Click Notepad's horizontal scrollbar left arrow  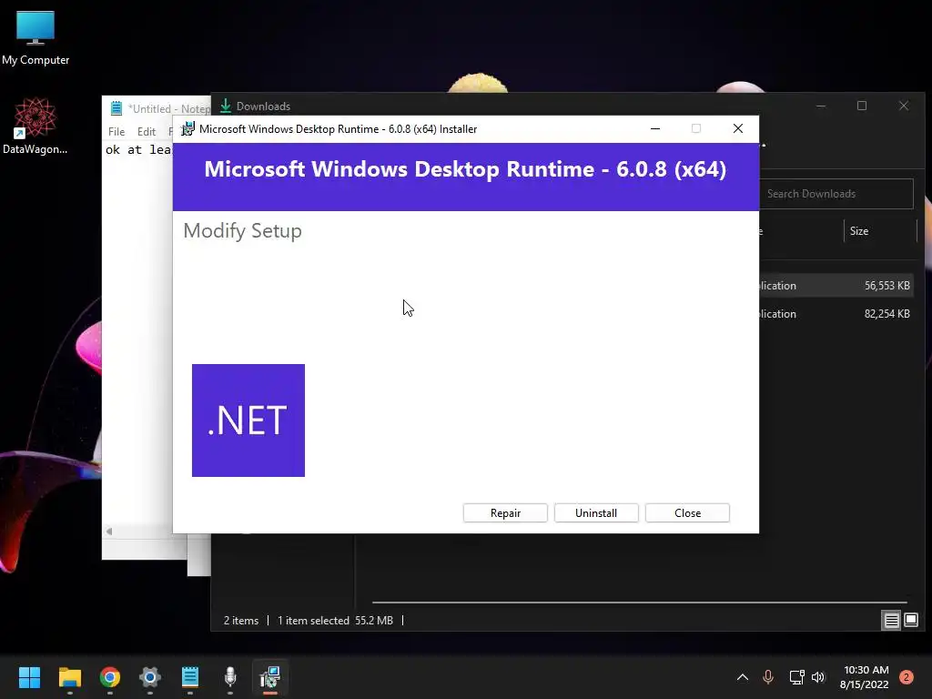click(x=109, y=532)
